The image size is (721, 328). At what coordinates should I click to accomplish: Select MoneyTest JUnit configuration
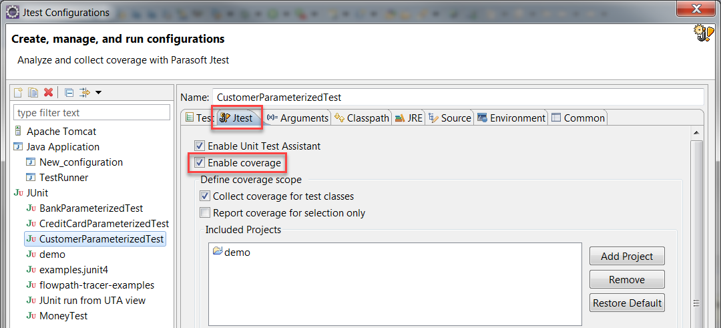(x=57, y=316)
